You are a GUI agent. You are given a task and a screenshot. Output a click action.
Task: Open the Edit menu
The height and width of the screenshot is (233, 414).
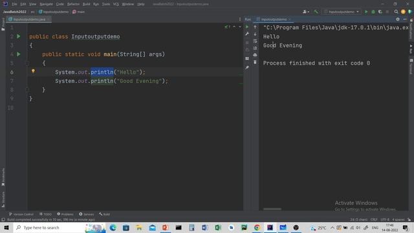click(x=23, y=5)
